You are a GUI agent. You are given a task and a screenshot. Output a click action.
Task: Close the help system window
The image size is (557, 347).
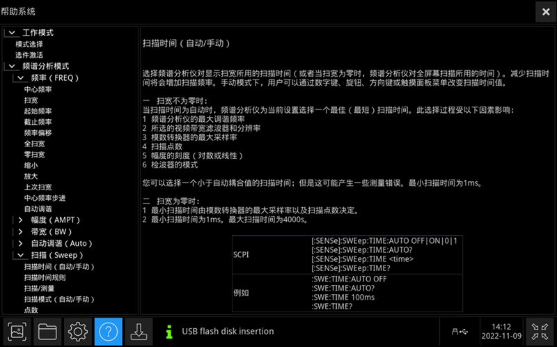[x=545, y=12]
